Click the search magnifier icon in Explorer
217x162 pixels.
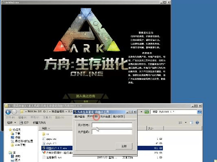[199, 112]
